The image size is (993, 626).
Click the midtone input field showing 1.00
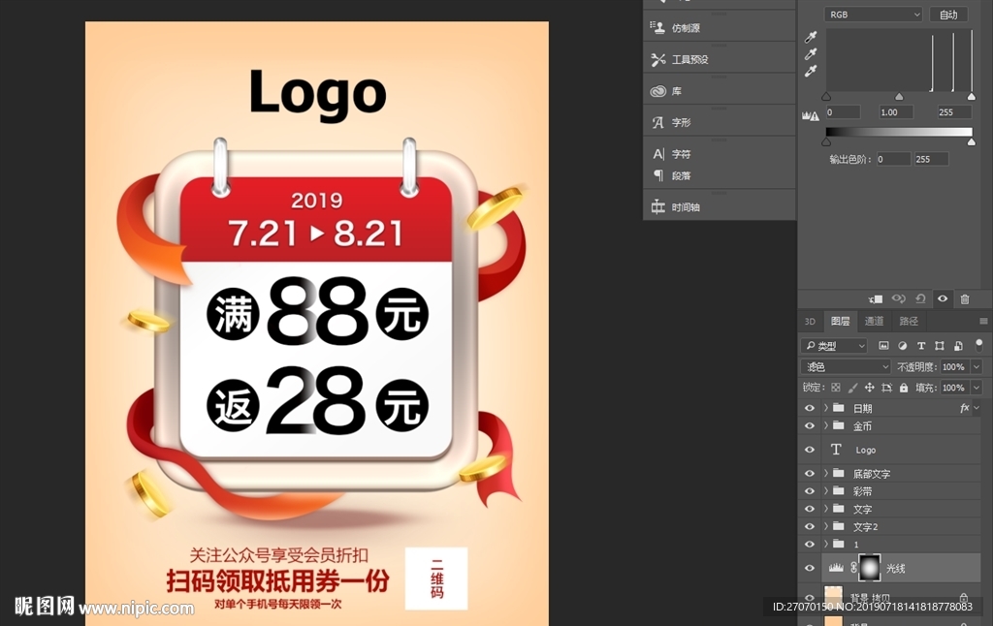click(895, 112)
